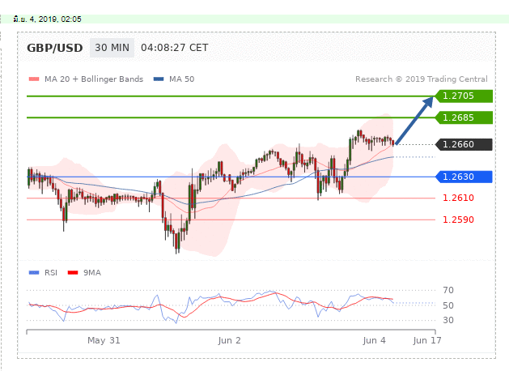Click the RSI legend label

[51, 272]
